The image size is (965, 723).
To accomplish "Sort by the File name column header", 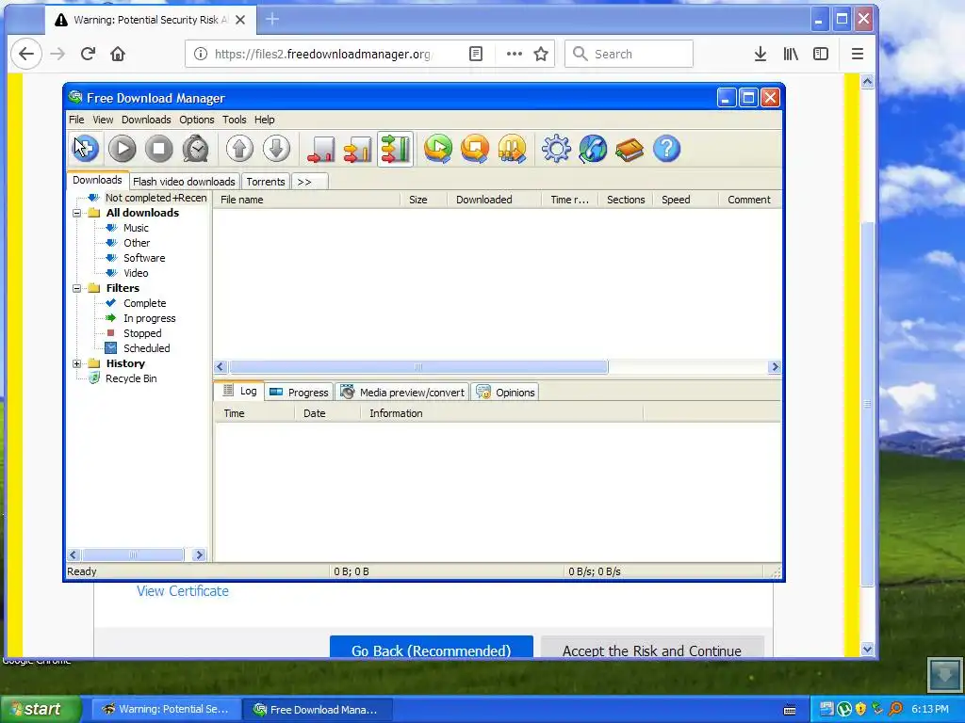I will (x=306, y=200).
